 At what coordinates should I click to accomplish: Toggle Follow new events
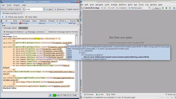coord(14,17)
